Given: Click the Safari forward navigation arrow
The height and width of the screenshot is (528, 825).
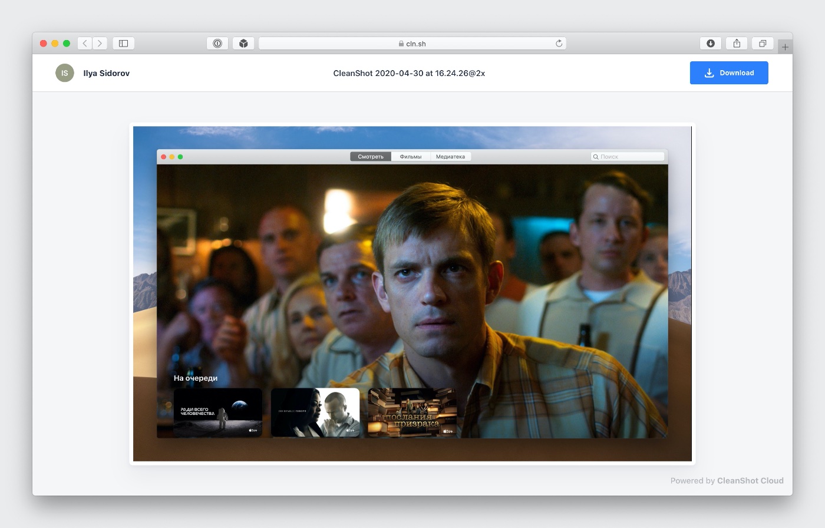Looking at the screenshot, I should coord(100,43).
